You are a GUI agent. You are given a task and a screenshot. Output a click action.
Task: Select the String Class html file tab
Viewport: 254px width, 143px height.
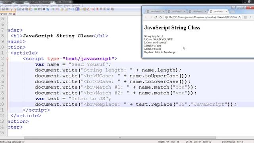6,14
